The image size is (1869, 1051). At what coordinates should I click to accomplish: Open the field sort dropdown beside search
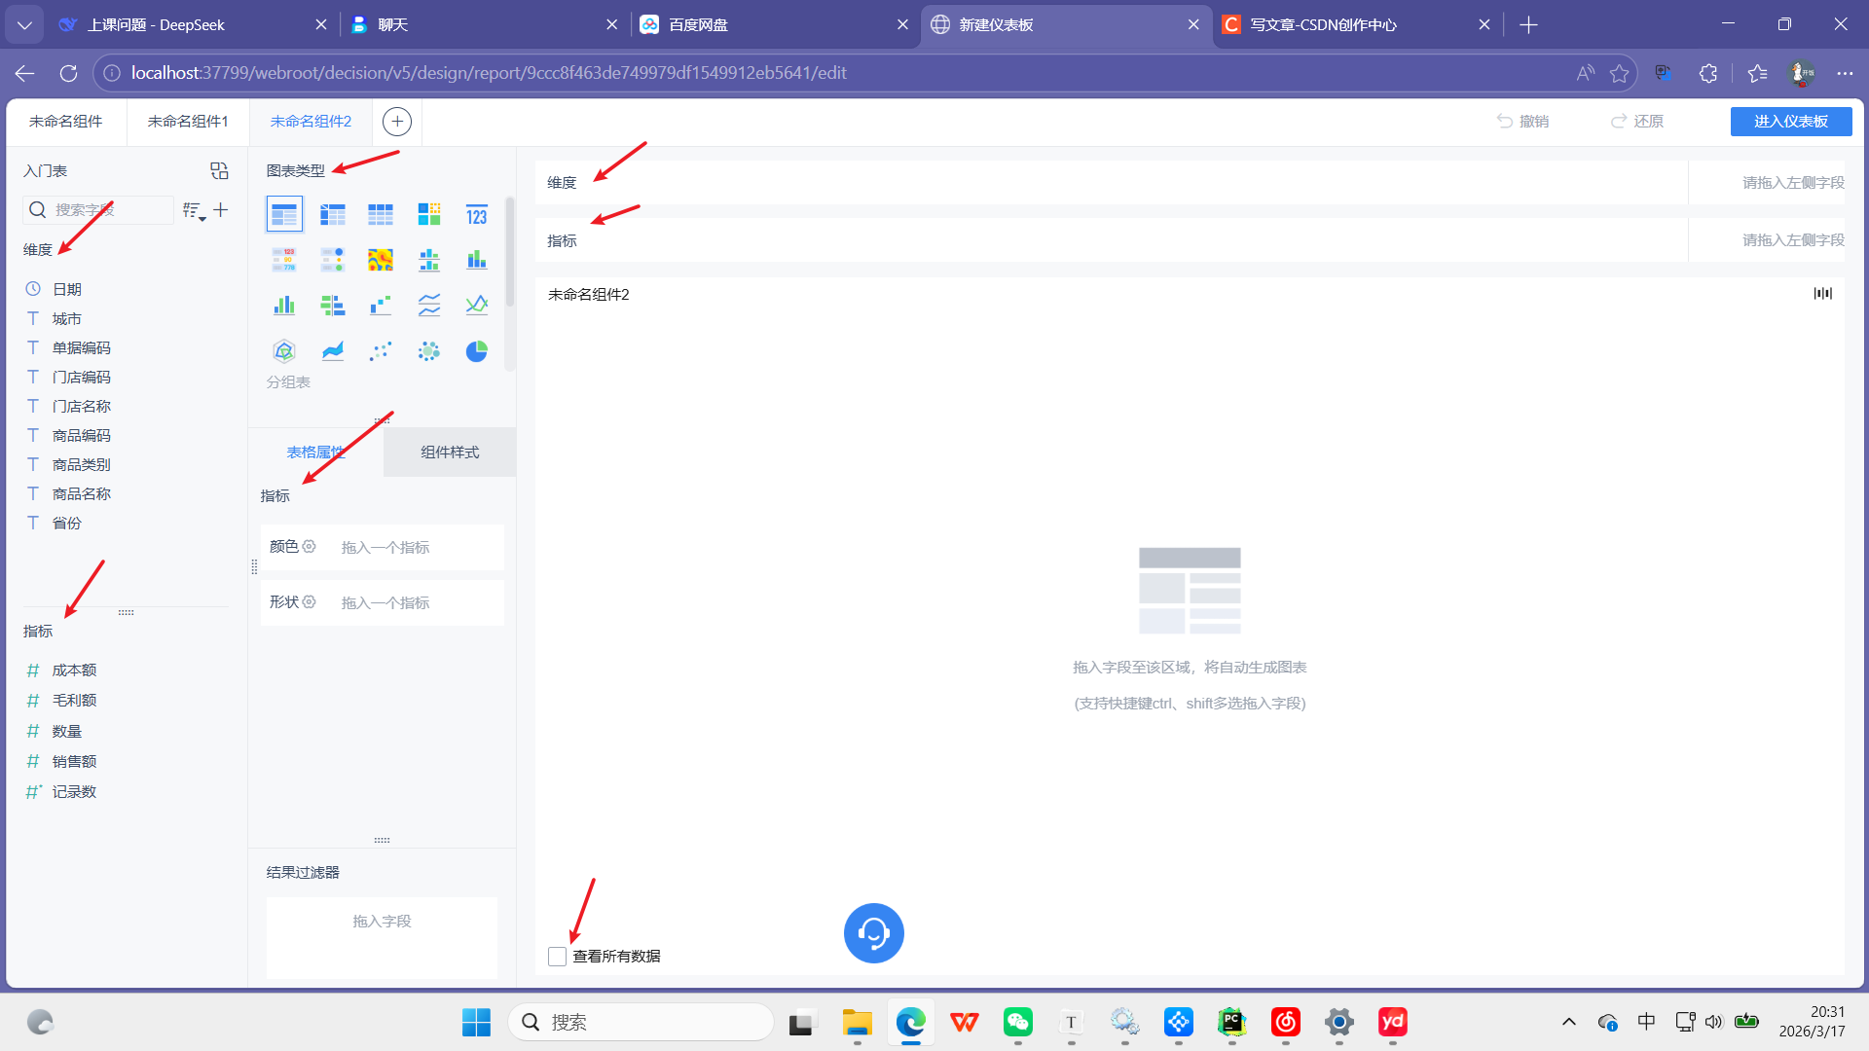click(x=194, y=210)
